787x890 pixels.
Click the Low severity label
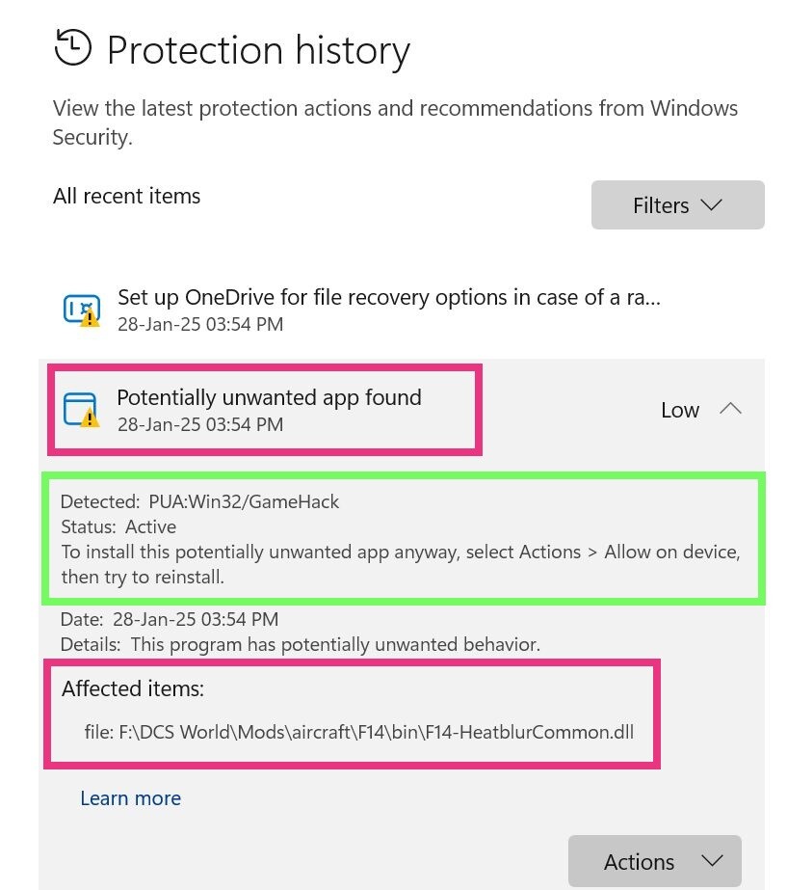tap(680, 410)
